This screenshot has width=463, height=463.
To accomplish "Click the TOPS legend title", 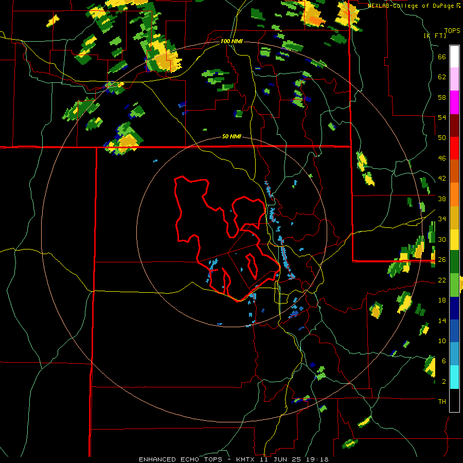I will click(452, 31).
